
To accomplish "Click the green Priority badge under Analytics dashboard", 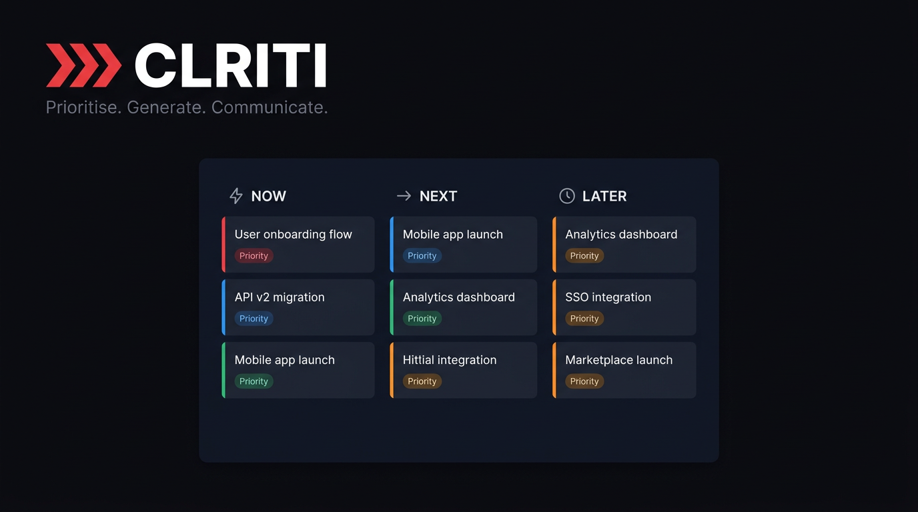I will (422, 318).
